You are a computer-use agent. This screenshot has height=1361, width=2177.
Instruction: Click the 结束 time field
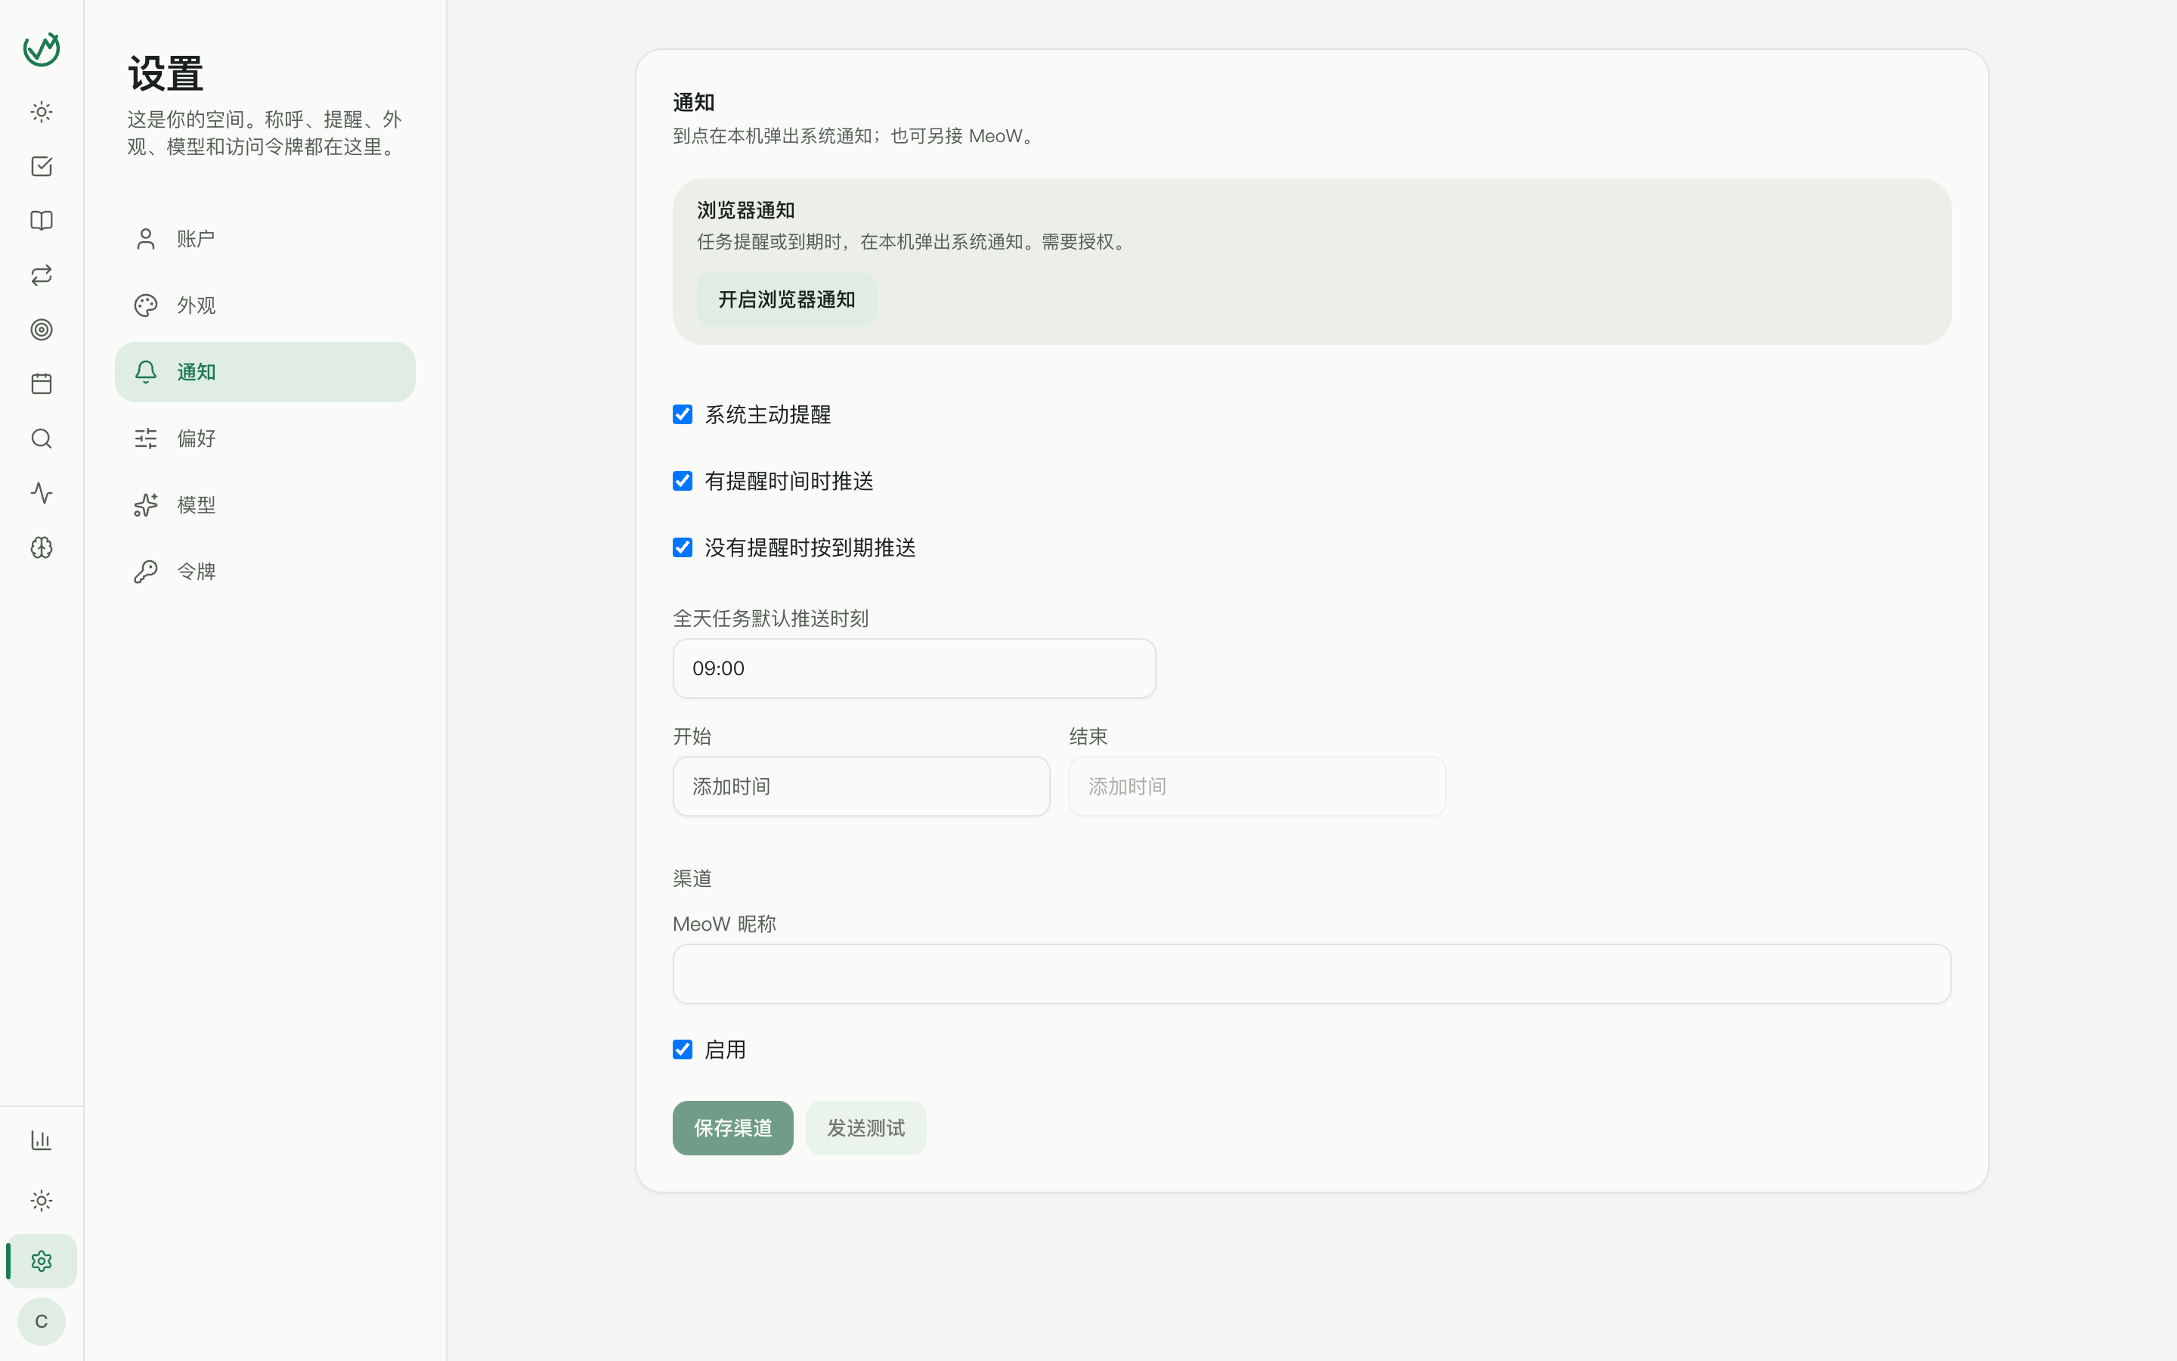(x=1257, y=786)
